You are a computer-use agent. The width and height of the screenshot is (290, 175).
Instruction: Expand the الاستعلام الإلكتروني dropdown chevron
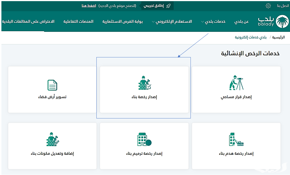[x=153, y=22]
